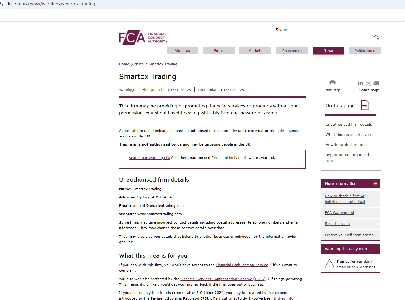Click the tricked into link

click(x=283, y=298)
